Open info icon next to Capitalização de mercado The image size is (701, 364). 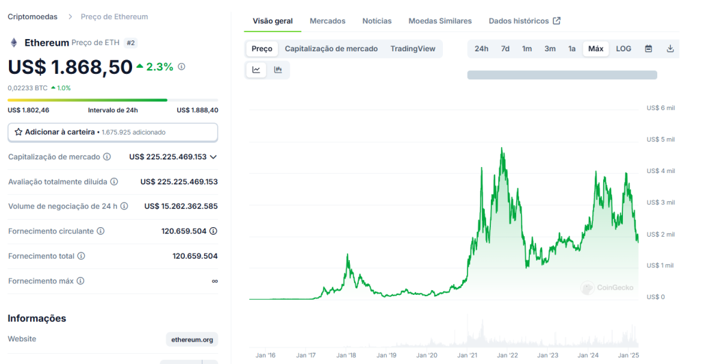[107, 157]
